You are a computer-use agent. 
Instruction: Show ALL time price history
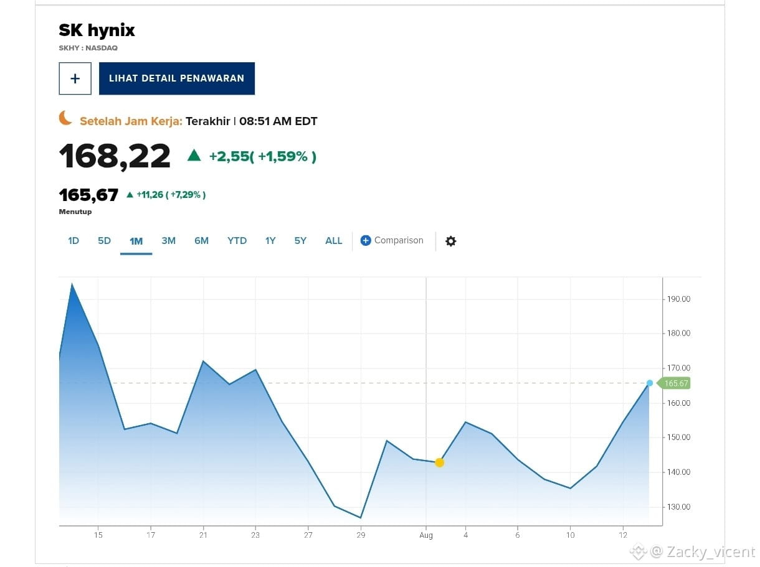[x=334, y=241]
